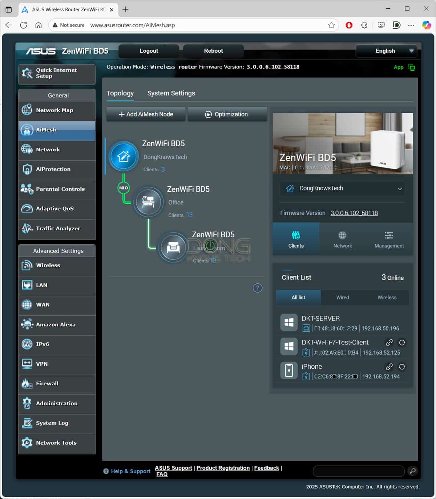Click the Traffic Analyzer globe icon
The width and height of the screenshot is (436, 499).
(x=27, y=228)
